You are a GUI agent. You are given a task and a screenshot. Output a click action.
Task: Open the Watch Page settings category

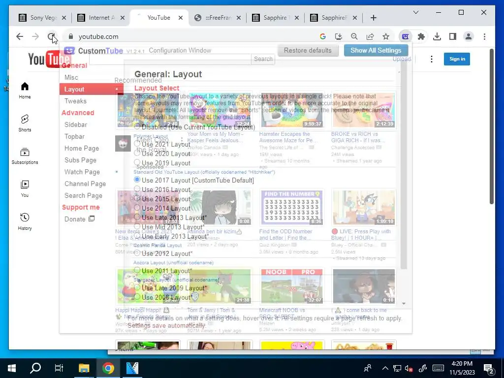(x=82, y=172)
